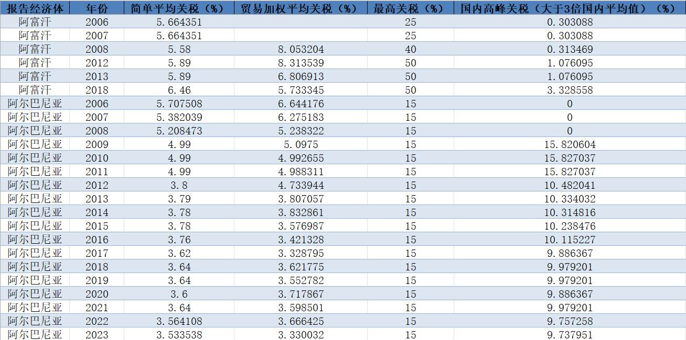Select the 国内高峰关税 header cell
The height and width of the screenshot is (340, 686).
point(569,8)
